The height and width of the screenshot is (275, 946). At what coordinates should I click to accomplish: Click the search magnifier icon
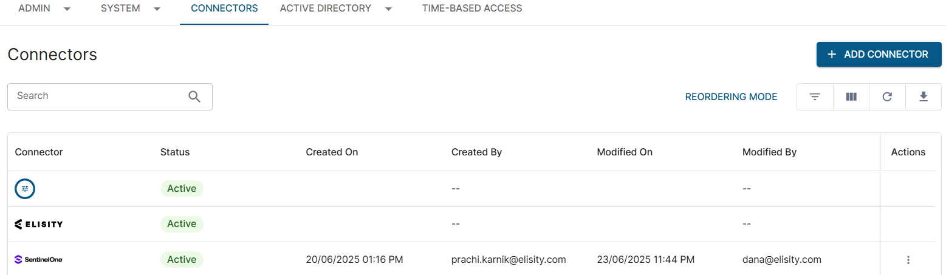194,97
